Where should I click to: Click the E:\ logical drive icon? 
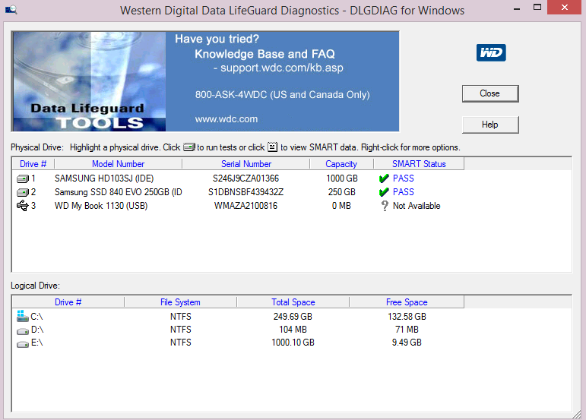tap(23, 344)
